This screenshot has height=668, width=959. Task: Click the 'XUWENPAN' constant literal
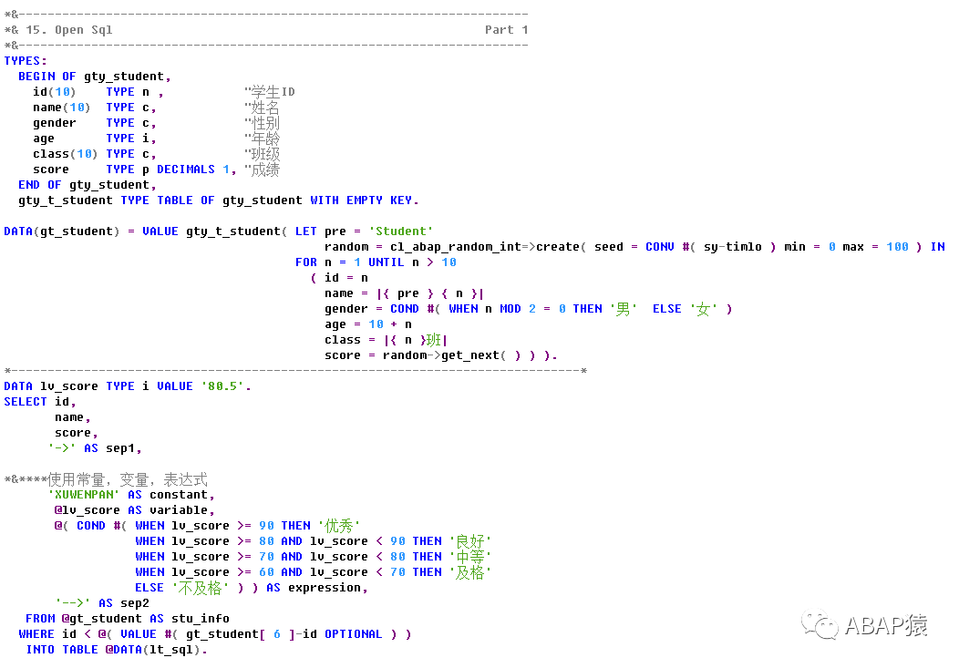pyautogui.click(x=84, y=495)
